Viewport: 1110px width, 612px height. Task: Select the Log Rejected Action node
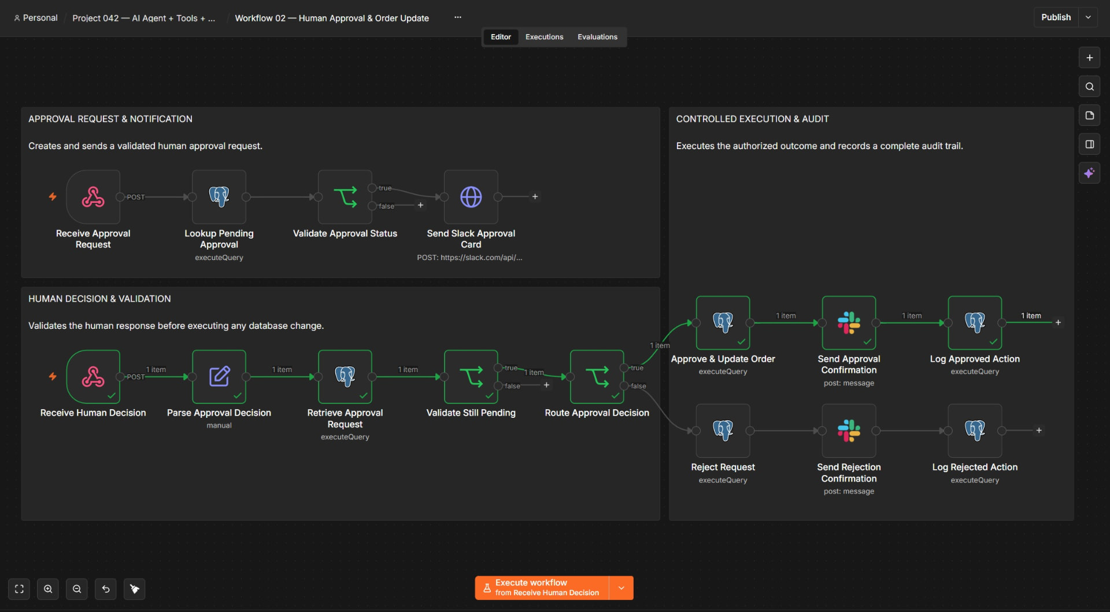[x=975, y=431]
